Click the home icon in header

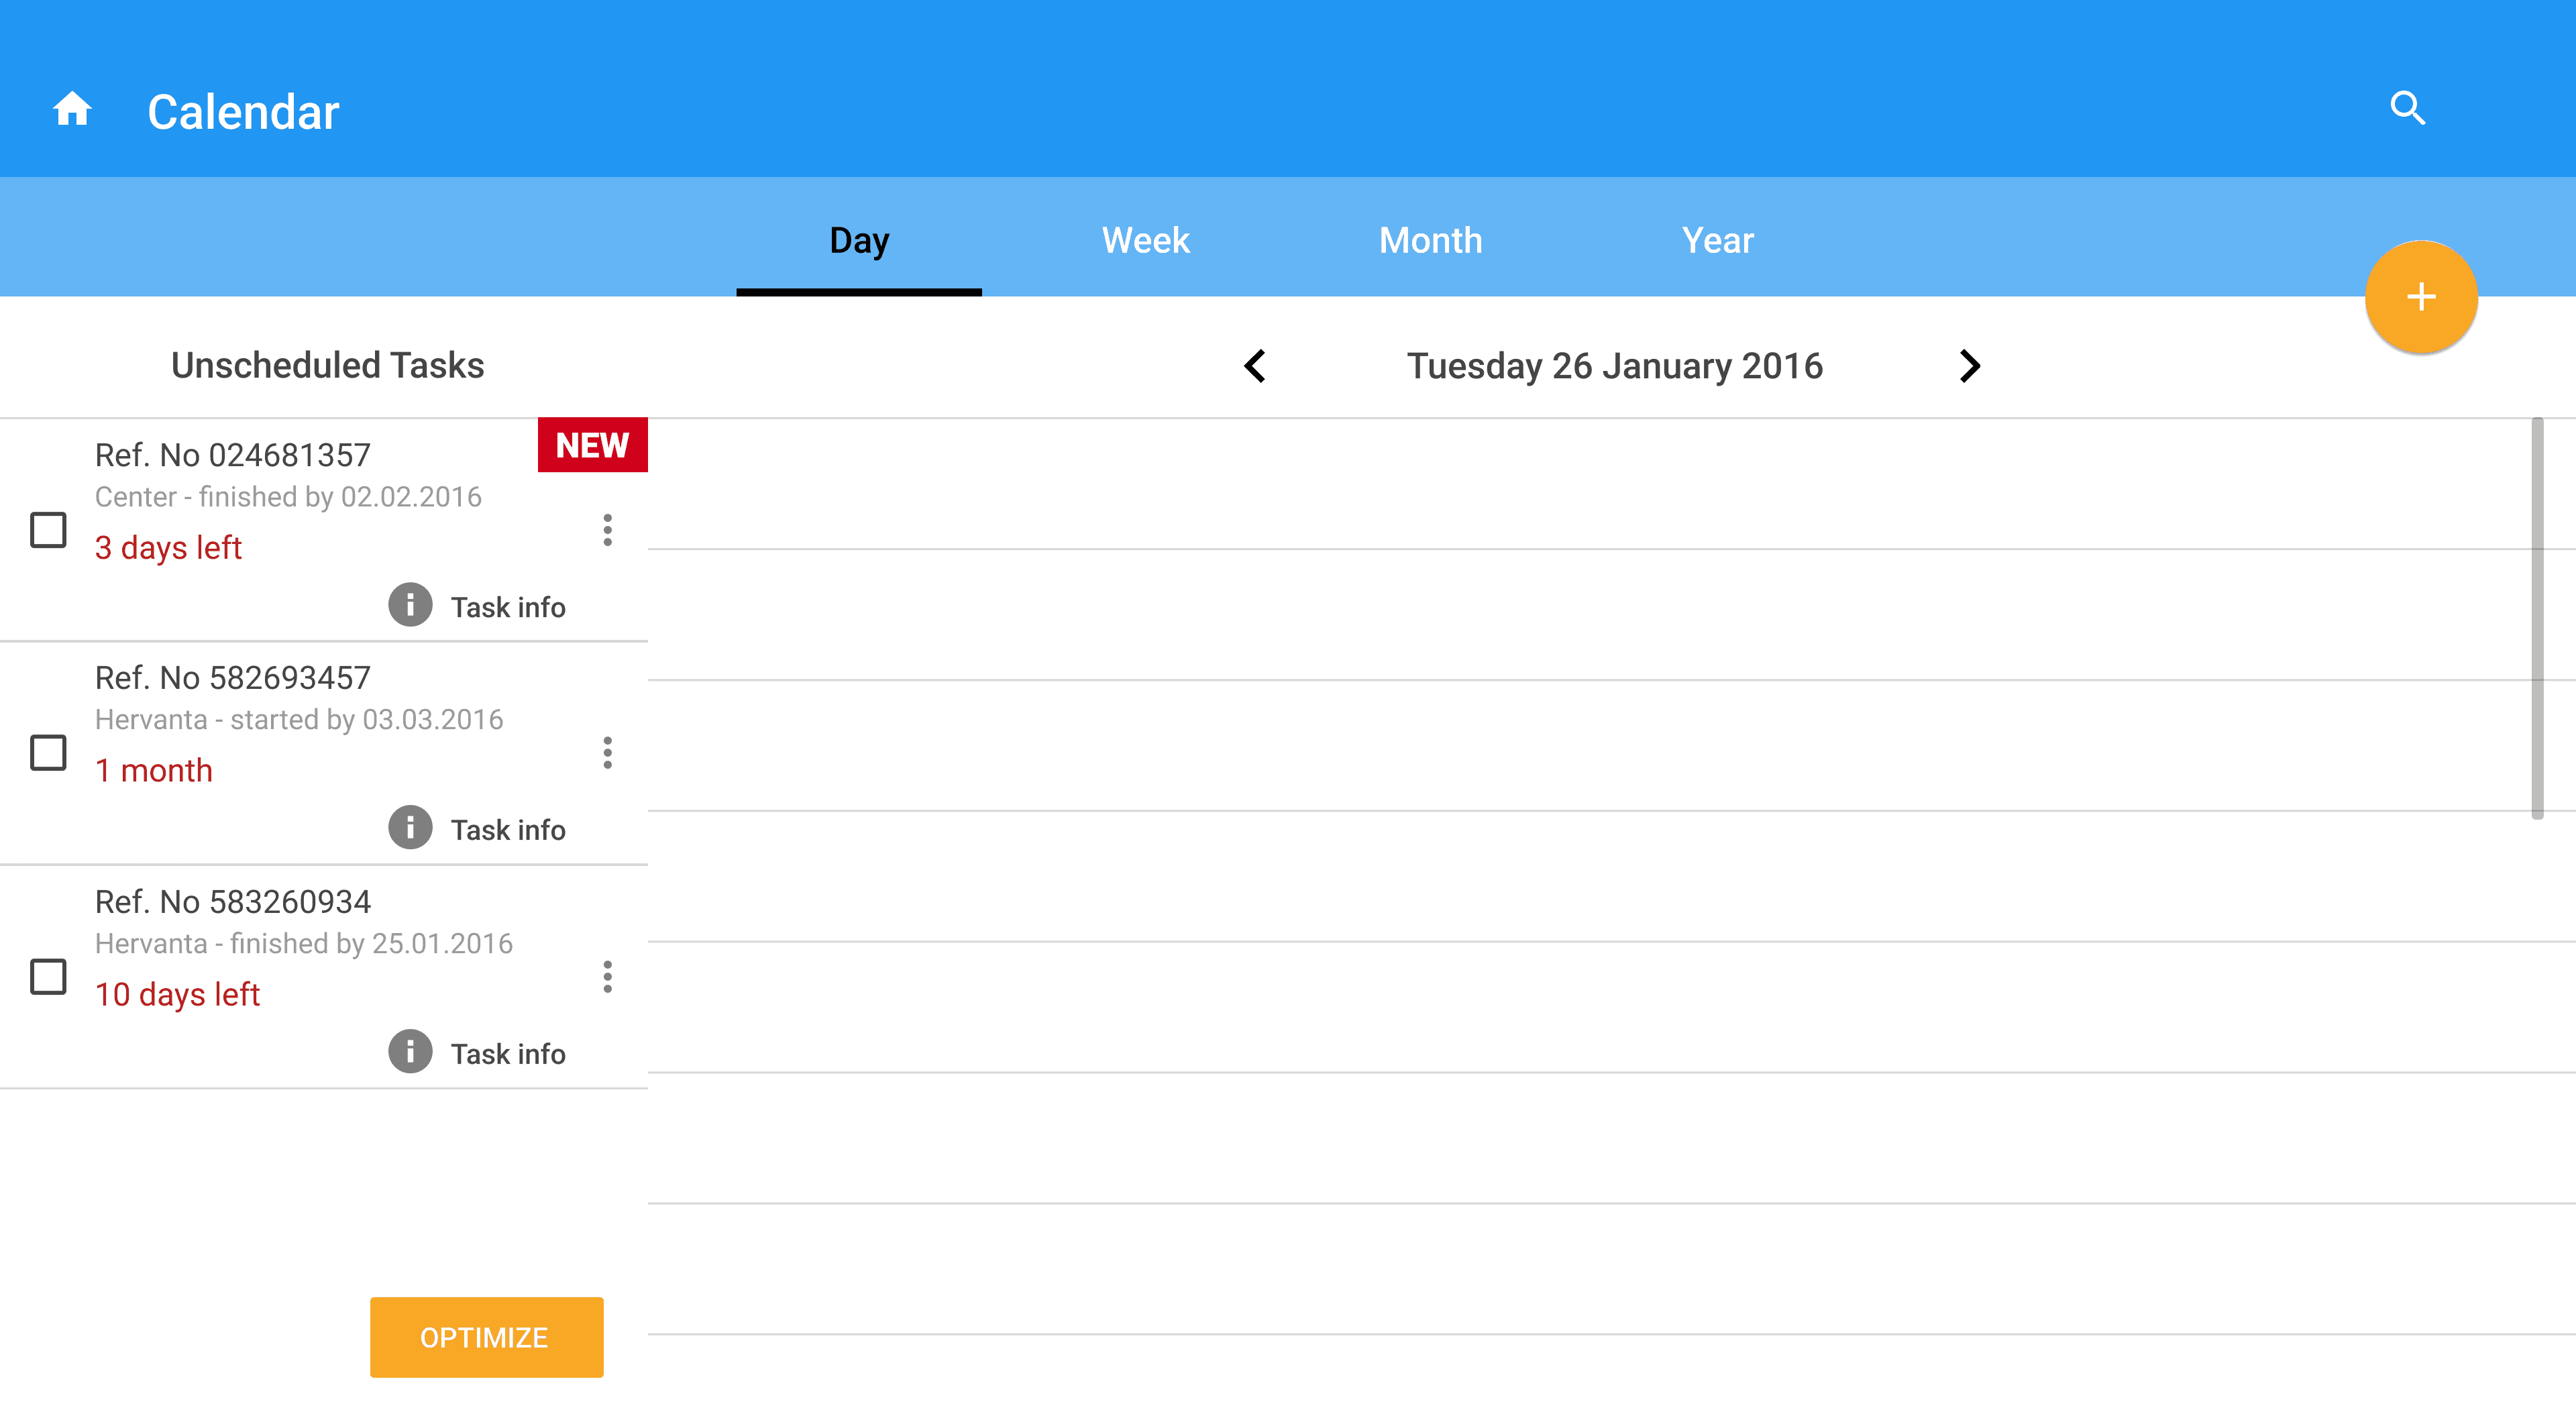click(x=72, y=109)
